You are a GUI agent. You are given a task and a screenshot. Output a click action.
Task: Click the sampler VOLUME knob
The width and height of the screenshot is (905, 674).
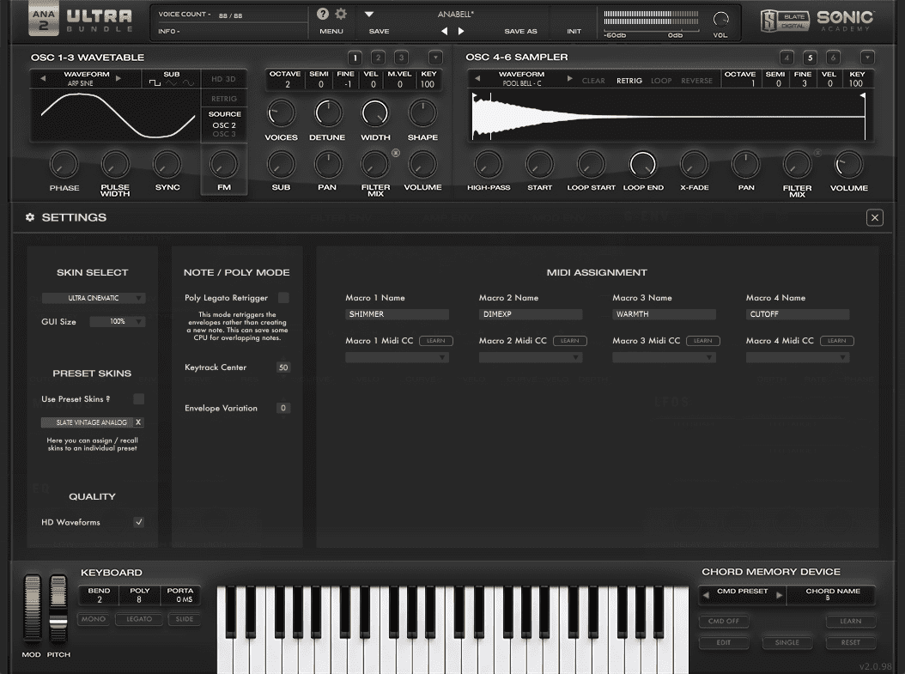click(848, 165)
